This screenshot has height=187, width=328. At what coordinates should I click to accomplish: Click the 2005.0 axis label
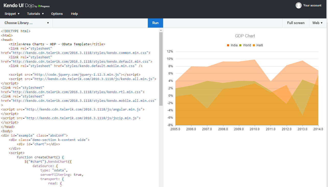[x=175, y=129]
